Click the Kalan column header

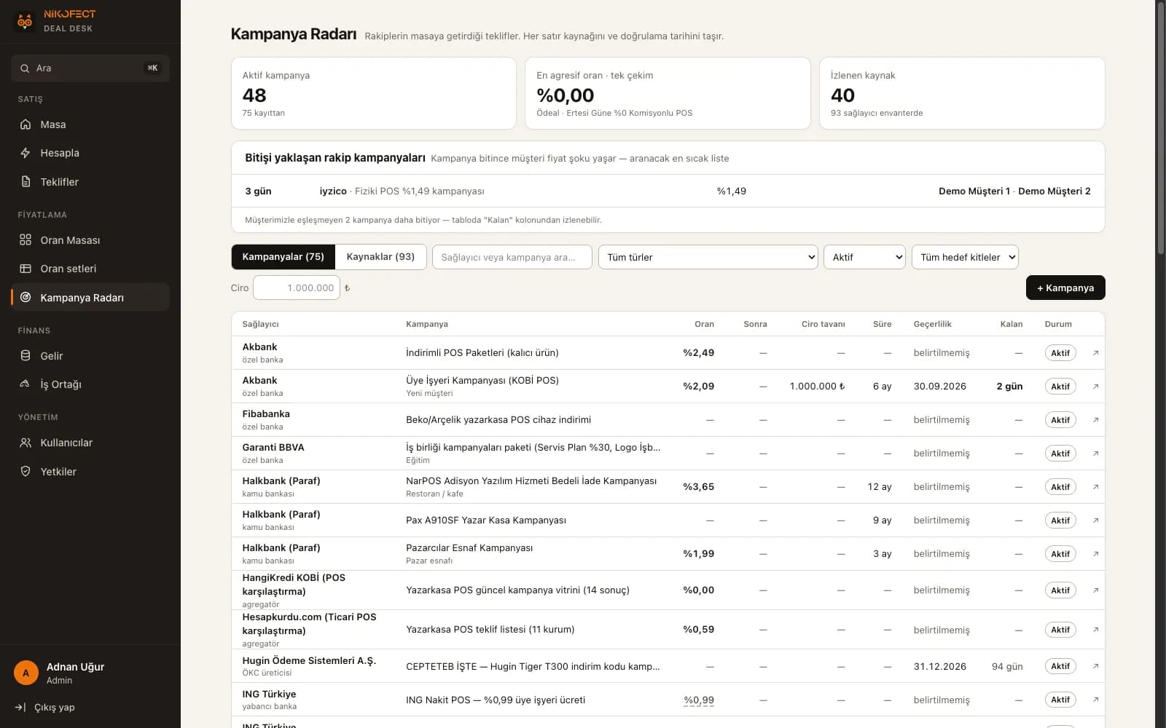coord(1011,324)
